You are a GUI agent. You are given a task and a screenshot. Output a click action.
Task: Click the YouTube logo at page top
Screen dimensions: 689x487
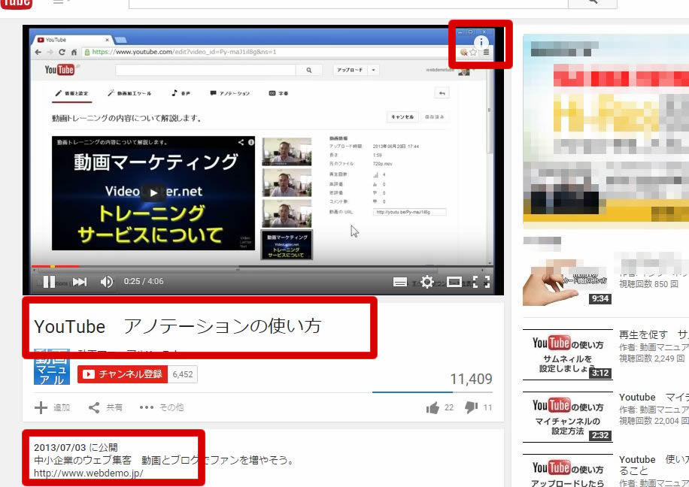[x=17, y=4]
